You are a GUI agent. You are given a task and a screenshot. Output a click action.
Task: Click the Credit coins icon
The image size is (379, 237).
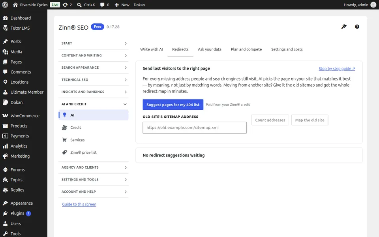pyautogui.click(x=64, y=128)
